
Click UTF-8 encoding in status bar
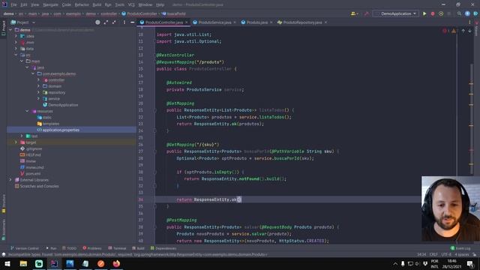coord(446,254)
